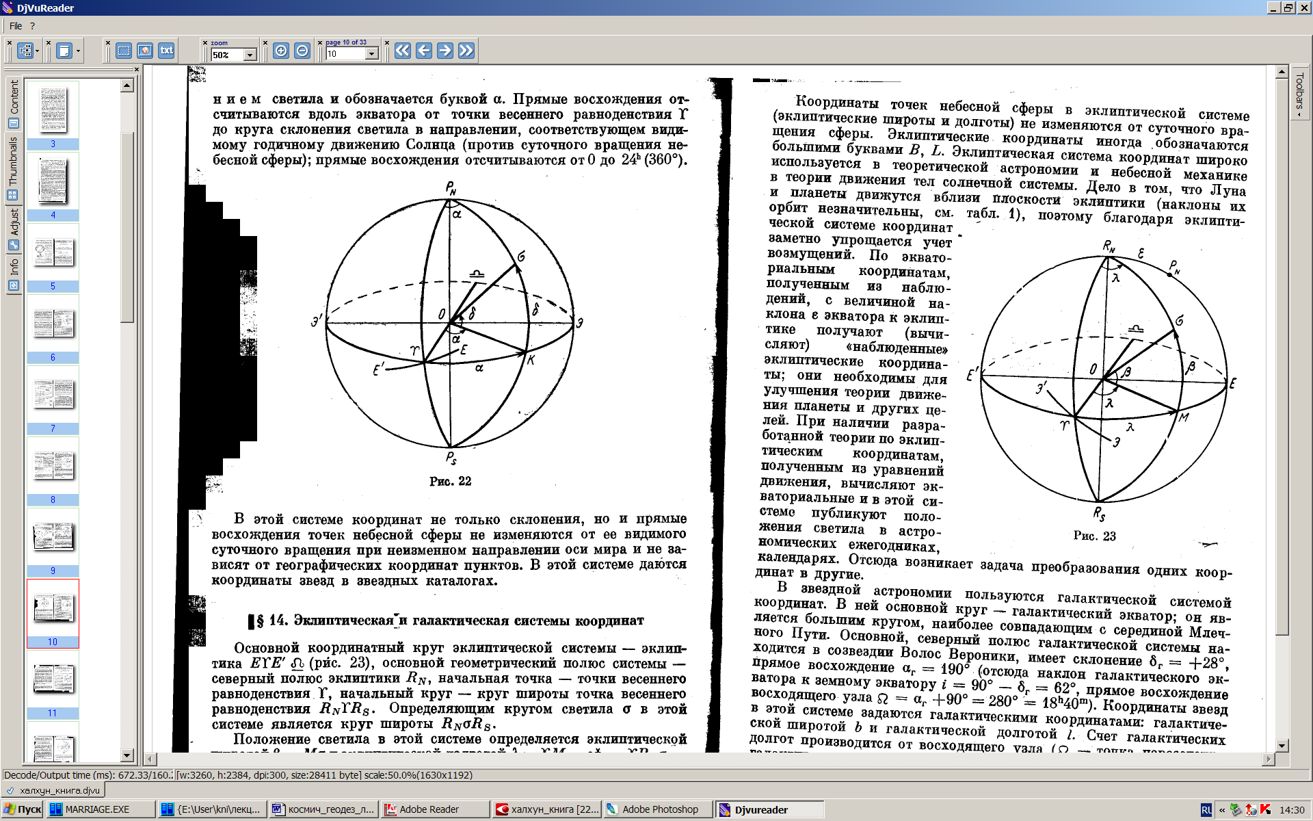Image resolution: width=1313 pixels, height=821 pixels.
Task: Expand the page number dropdown
Action: point(372,54)
